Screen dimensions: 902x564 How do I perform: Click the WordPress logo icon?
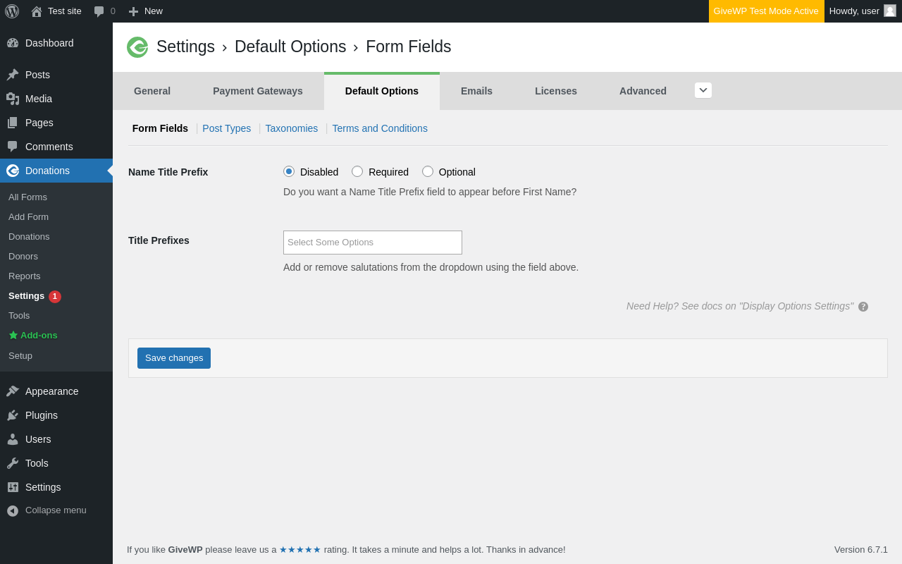[x=12, y=11]
